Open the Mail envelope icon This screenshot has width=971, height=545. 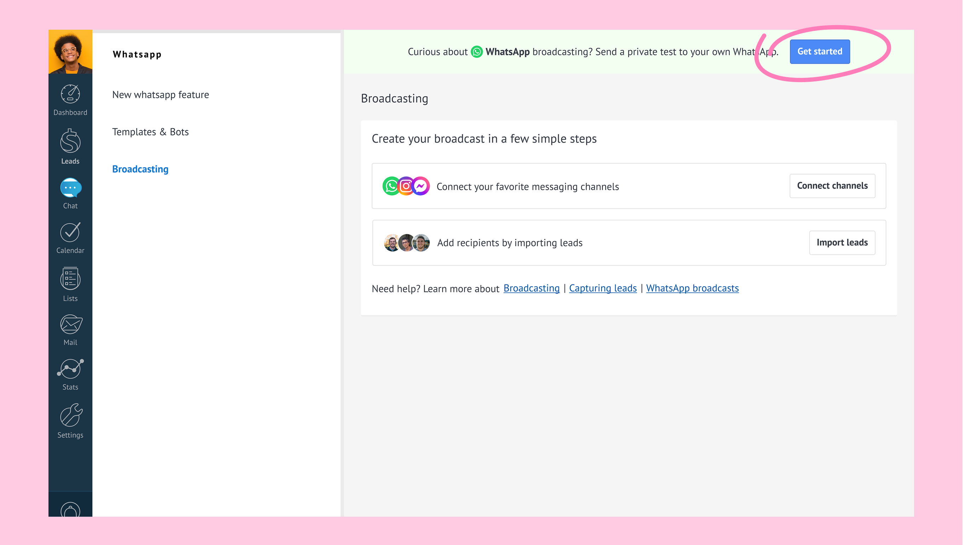tap(70, 325)
